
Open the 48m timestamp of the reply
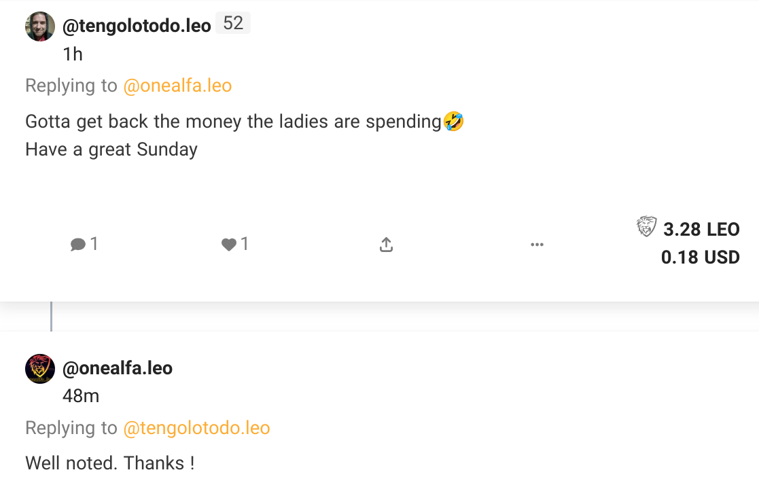tap(81, 396)
